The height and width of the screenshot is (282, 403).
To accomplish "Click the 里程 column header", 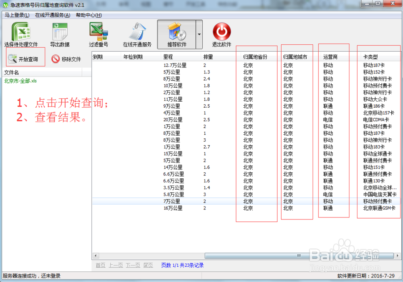I will pyautogui.click(x=181, y=57).
